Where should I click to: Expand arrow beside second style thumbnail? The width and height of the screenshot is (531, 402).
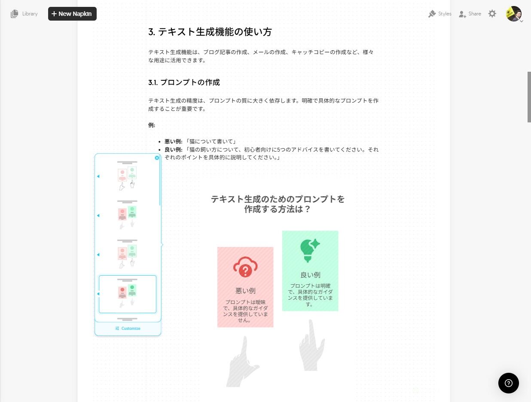[98, 216]
